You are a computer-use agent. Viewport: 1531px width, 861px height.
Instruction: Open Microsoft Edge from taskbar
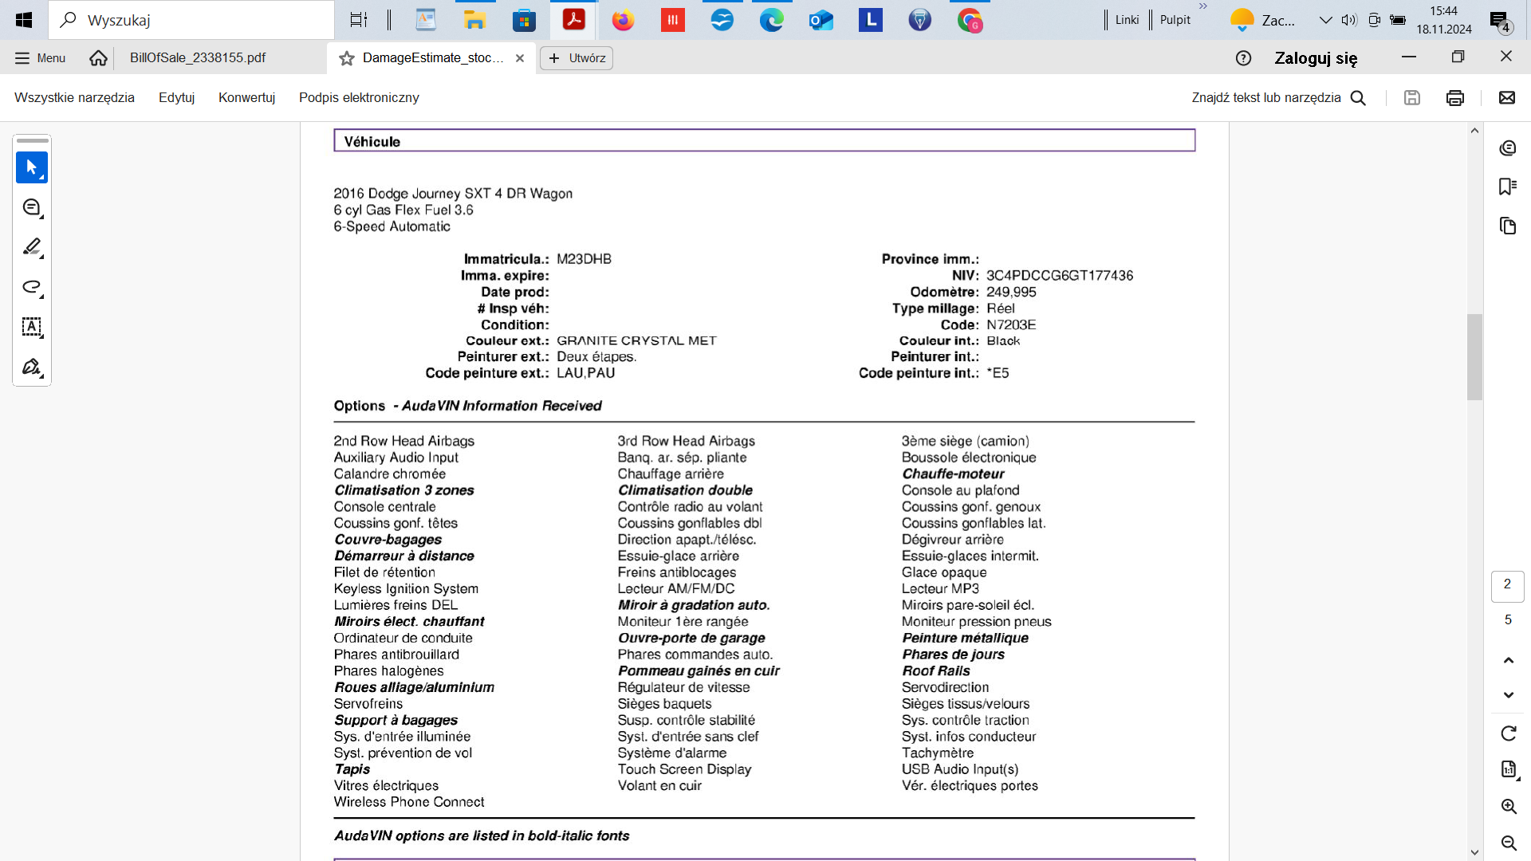771,20
